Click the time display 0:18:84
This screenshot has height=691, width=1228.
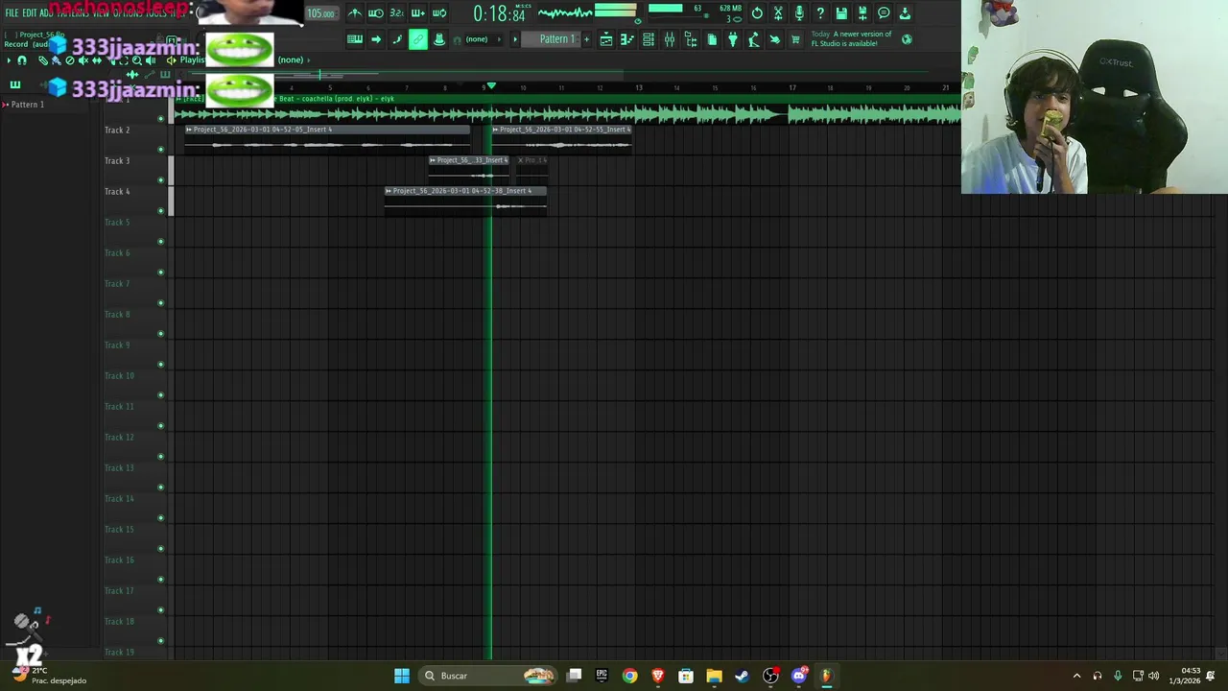(x=499, y=14)
